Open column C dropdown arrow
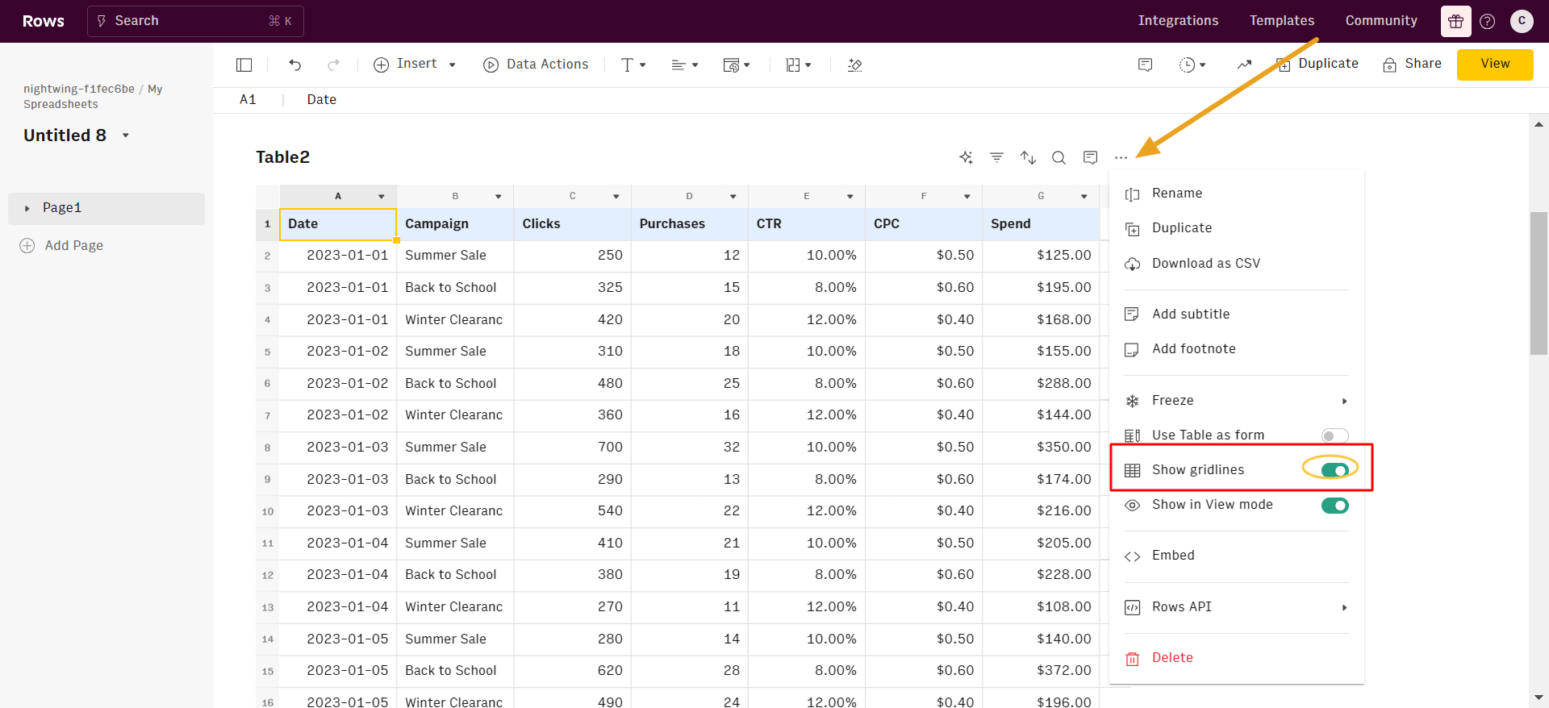Viewport: 1549px width, 708px height. tap(616, 197)
